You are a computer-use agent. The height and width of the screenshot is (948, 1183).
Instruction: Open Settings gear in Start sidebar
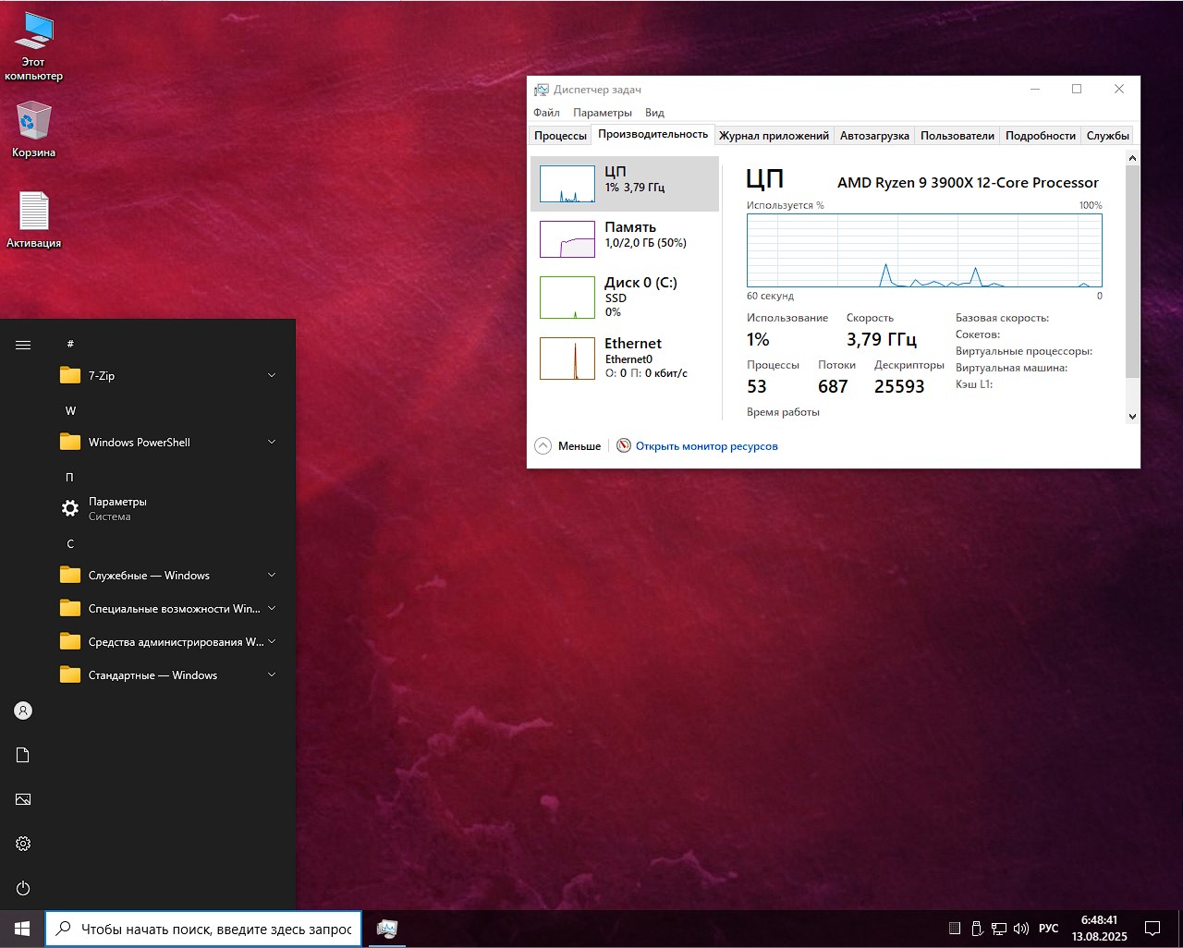(x=23, y=844)
